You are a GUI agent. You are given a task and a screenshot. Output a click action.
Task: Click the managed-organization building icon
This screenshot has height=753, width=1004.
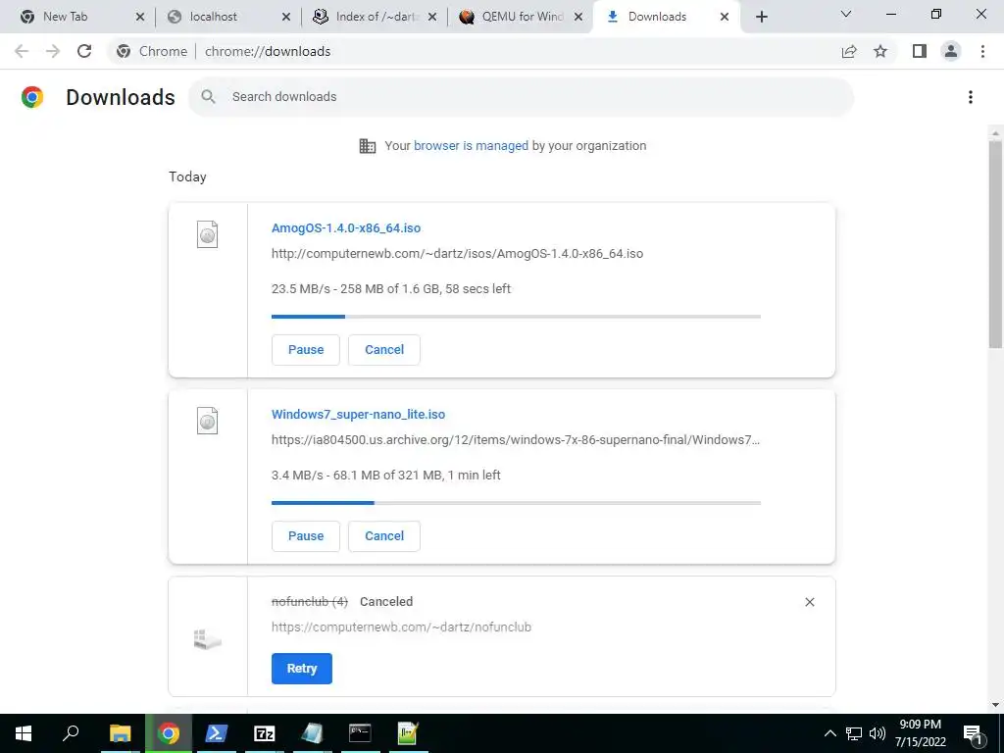click(368, 146)
